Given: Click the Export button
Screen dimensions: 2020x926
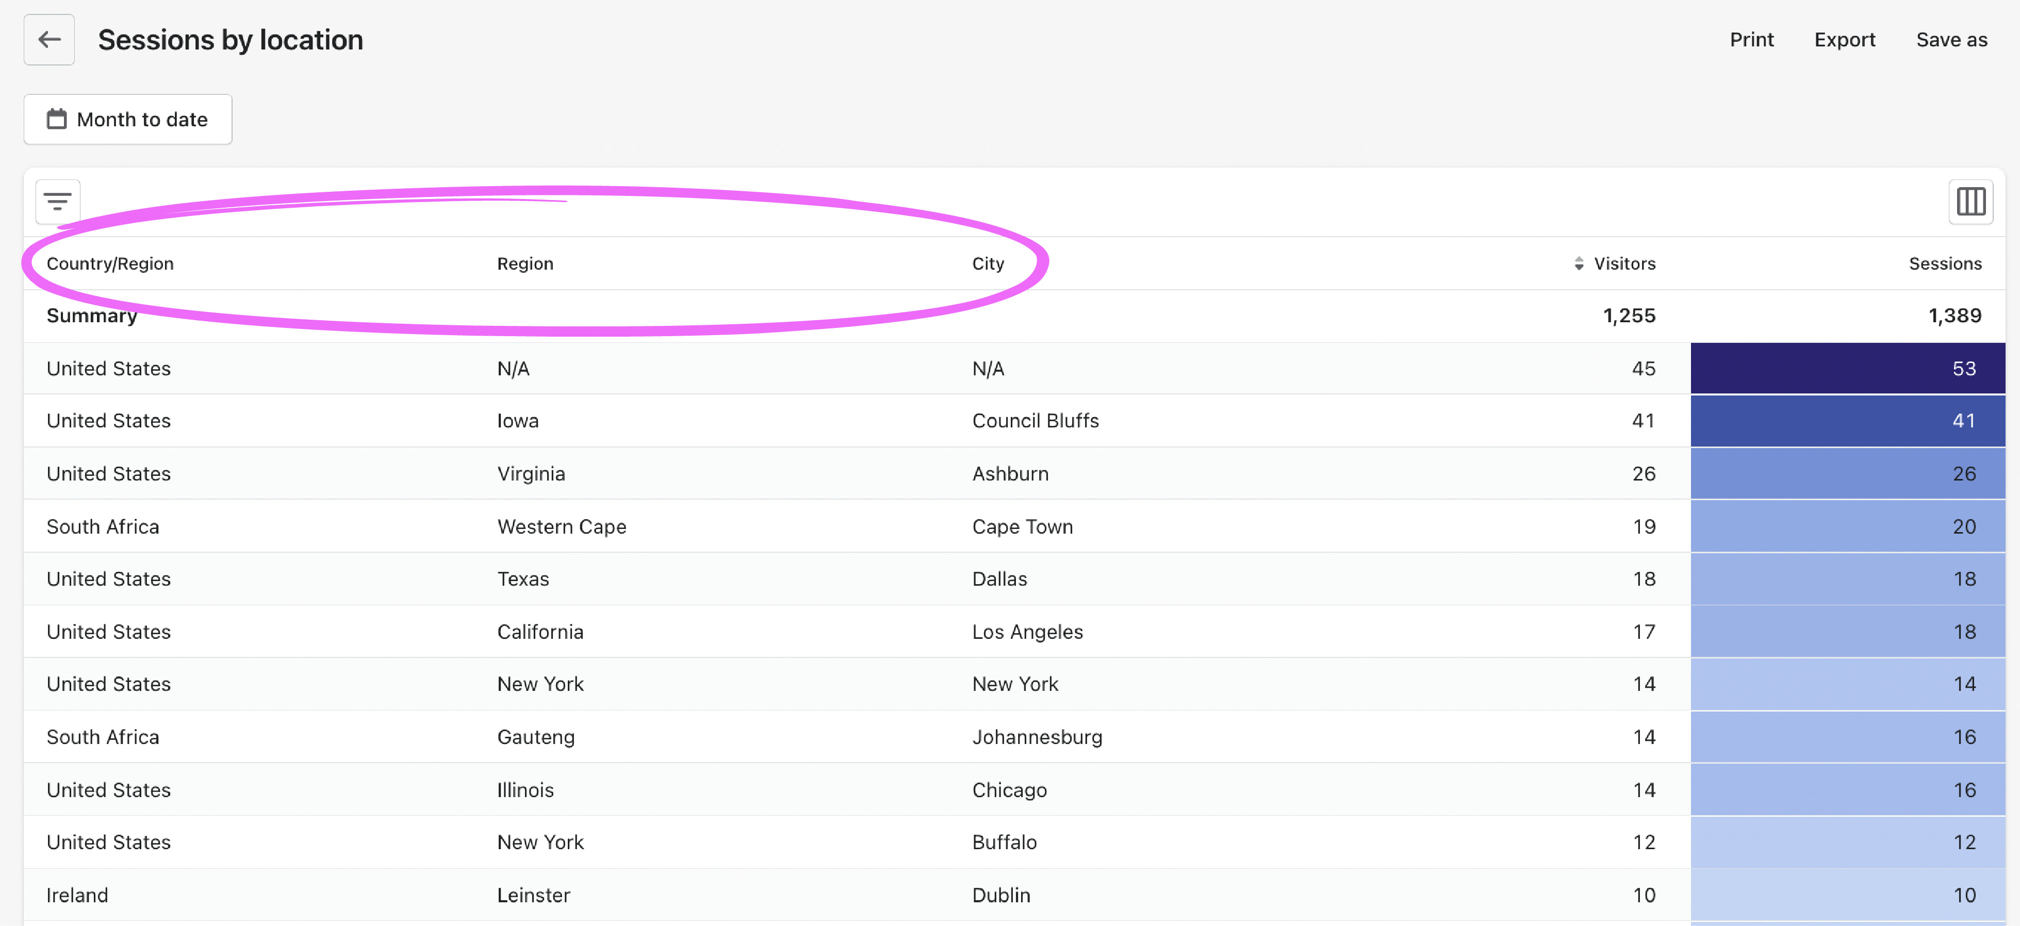Looking at the screenshot, I should coord(1844,40).
